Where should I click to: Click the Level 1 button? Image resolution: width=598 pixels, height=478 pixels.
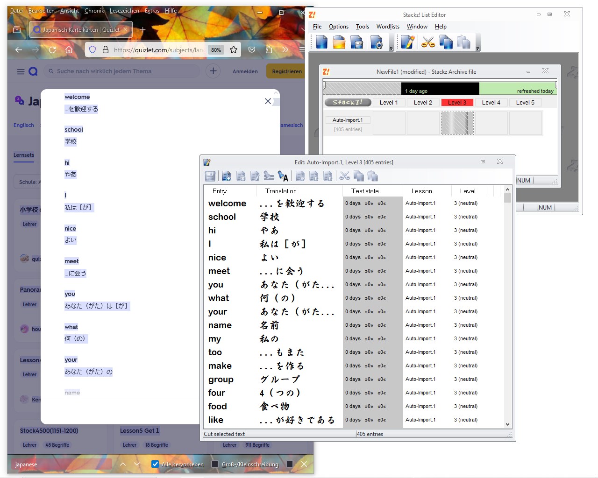tap(389, 103)
